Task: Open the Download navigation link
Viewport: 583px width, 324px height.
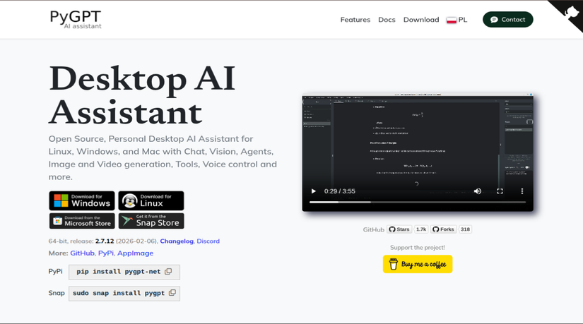Action: pos(421,20)
